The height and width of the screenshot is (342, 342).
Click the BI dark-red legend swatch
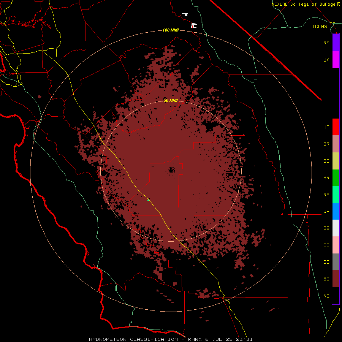pos(336,279)
